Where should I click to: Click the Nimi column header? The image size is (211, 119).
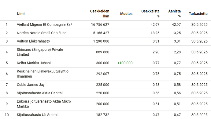click(20, 14)
